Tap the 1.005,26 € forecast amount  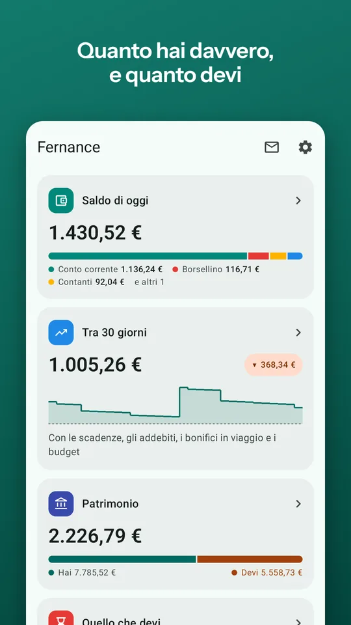tap(95, 365)
